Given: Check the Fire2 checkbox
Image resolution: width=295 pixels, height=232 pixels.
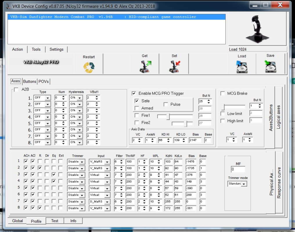Looking at the screenshot, I should 137,123.
